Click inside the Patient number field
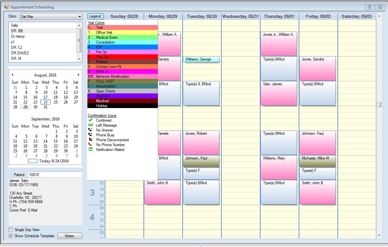 click(55, 175)
